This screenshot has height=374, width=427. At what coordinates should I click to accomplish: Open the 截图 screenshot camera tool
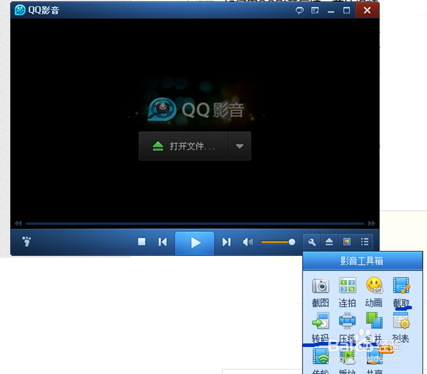320,292
